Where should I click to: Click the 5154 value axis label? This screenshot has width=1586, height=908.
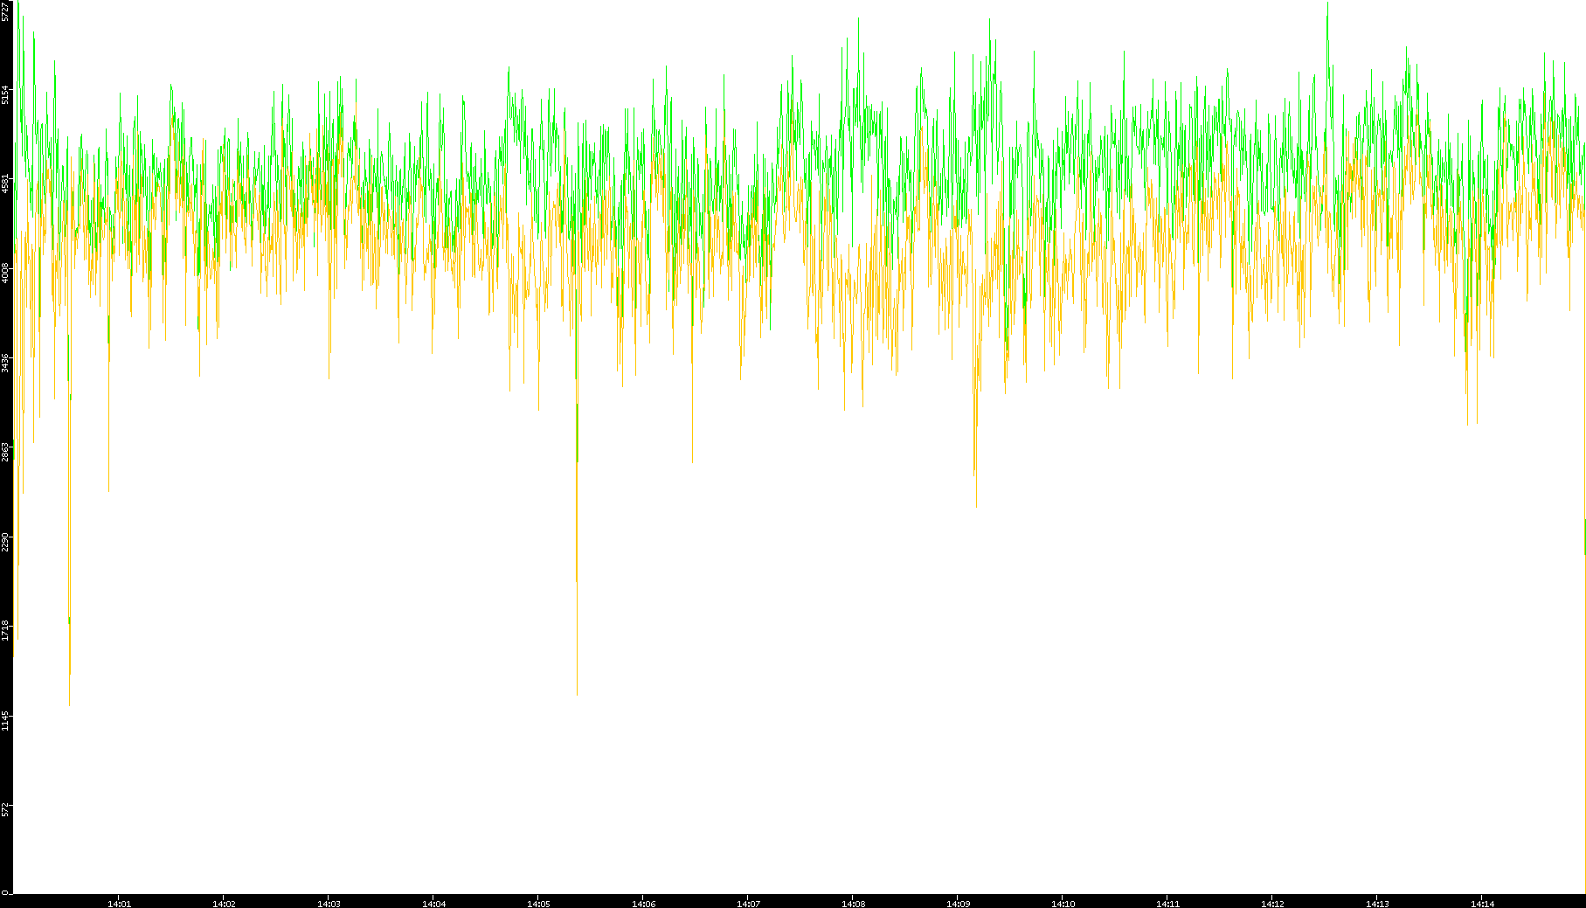(5, 94)
